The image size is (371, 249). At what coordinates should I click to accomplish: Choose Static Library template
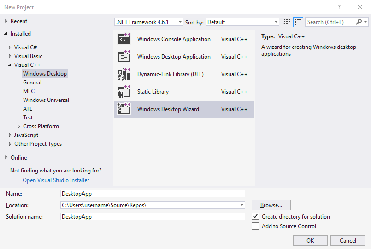pyautogui.click(x=184, y=92)
